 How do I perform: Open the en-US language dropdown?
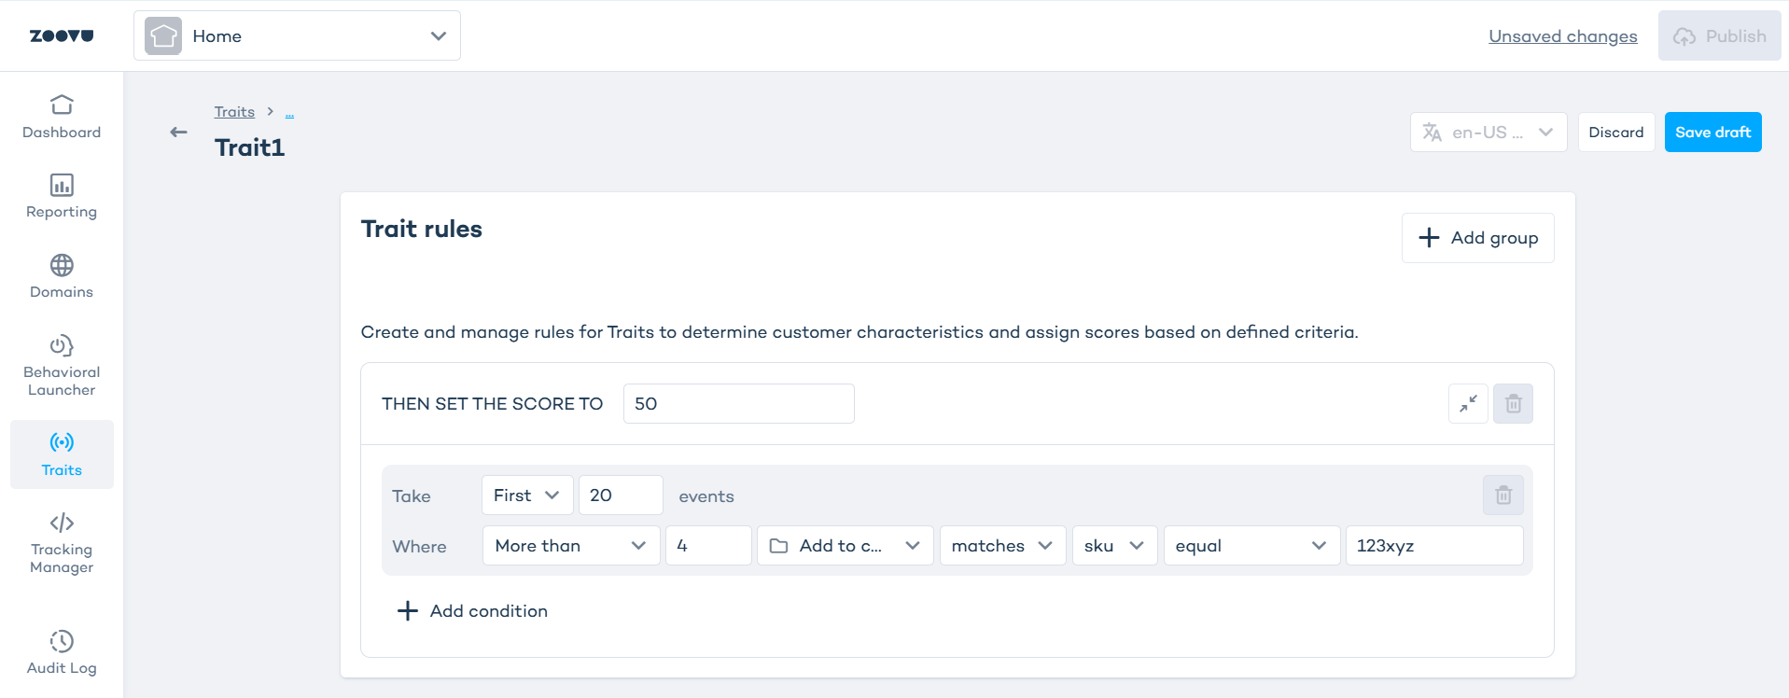[x=1488, y=133]
